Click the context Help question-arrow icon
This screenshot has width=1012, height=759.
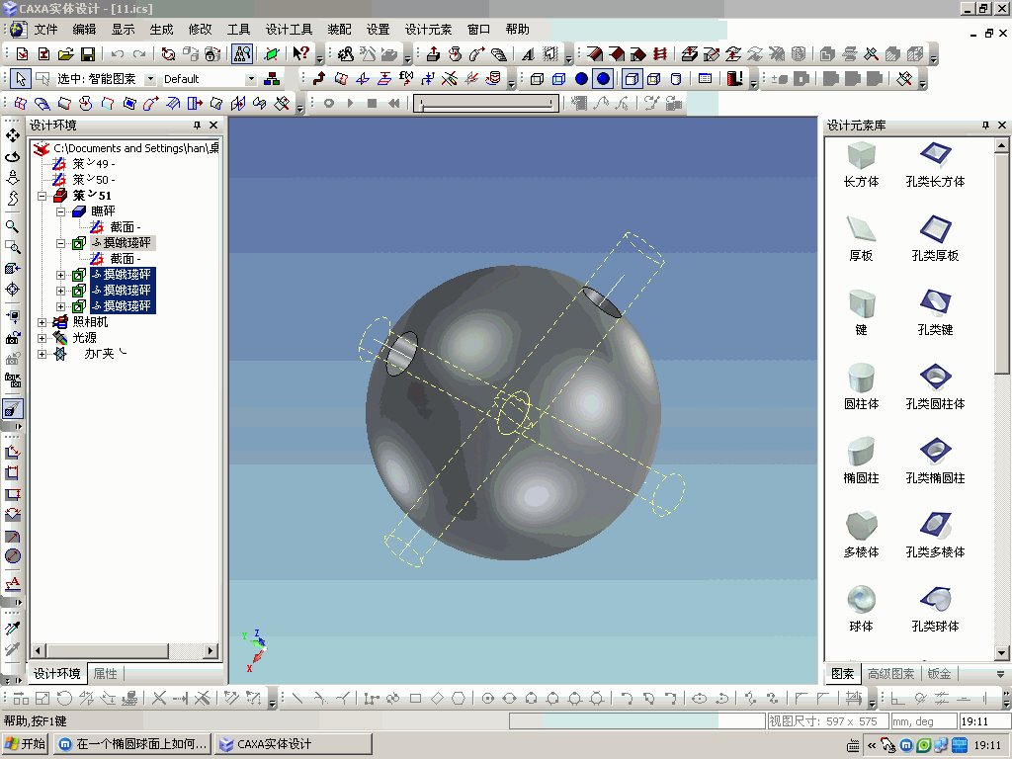300,54
